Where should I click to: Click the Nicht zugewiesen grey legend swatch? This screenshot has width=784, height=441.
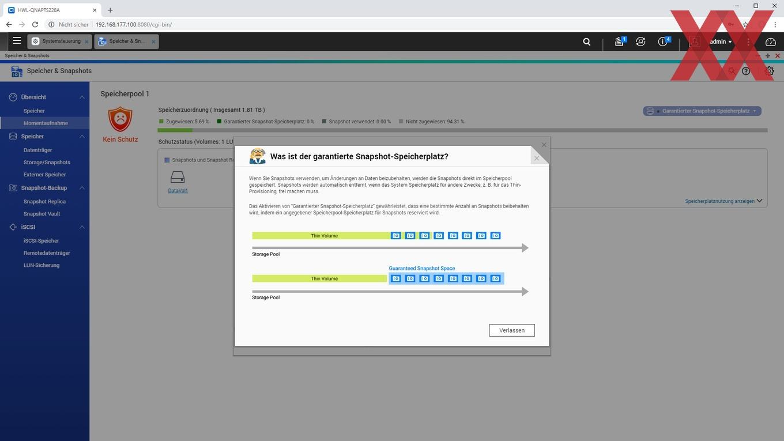[x=401, y=122]
